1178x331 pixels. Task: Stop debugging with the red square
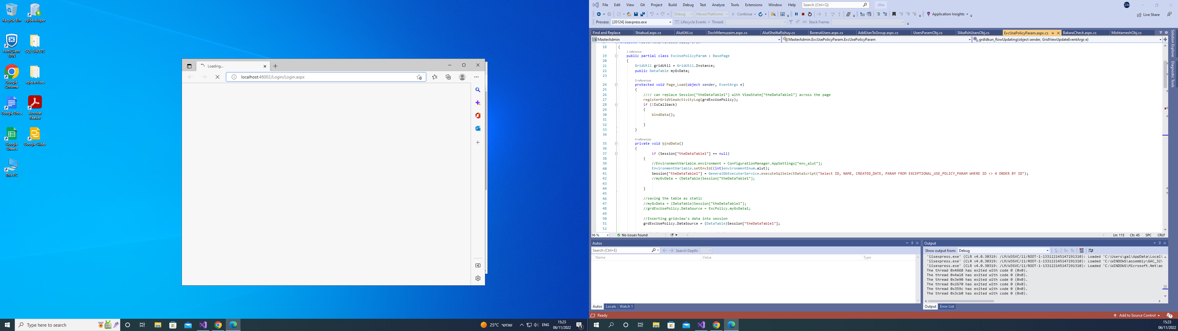pyautogui.click(x=803, y=14)
